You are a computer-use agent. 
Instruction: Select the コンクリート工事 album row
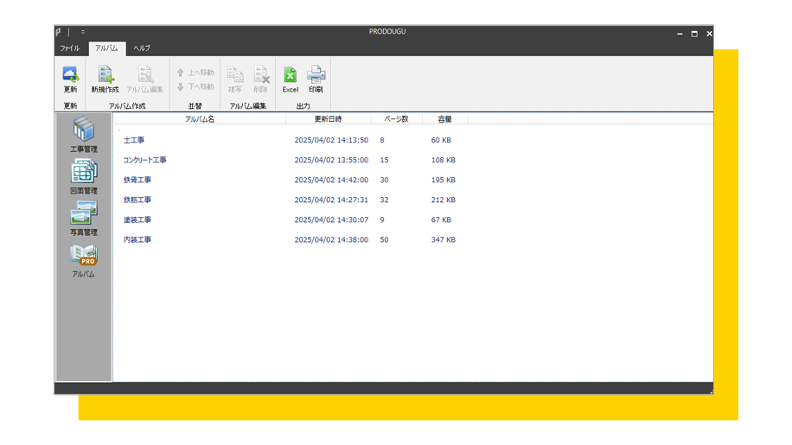[x=145, y=160]
